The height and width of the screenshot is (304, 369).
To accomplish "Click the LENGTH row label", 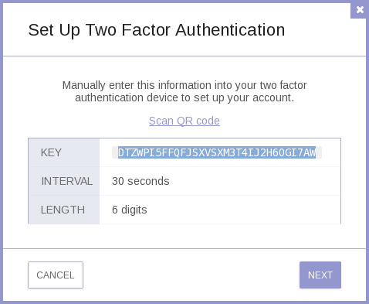I will tap(63, 210).
